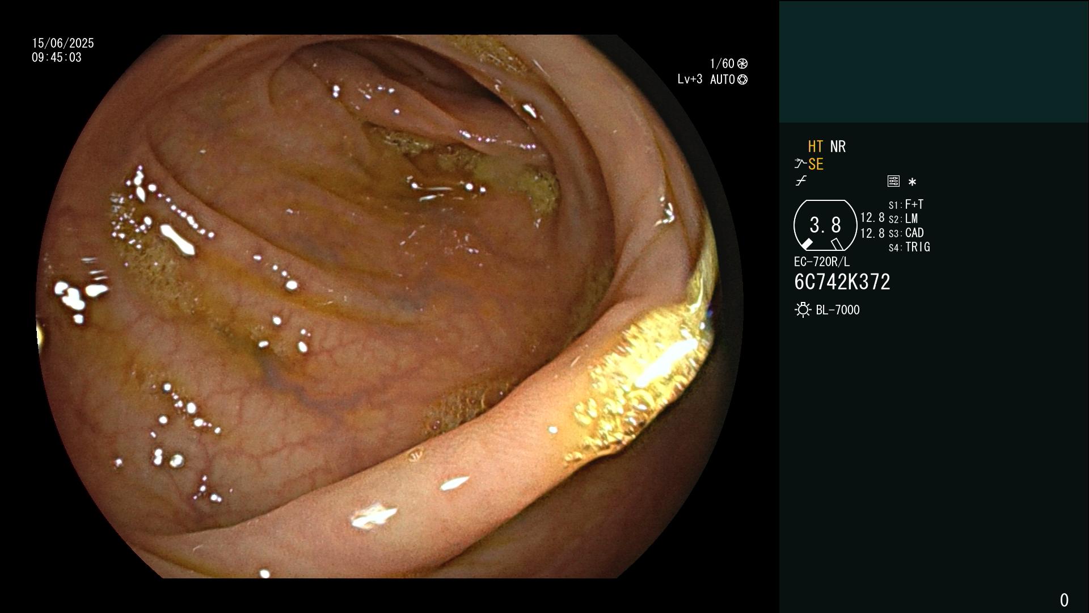
Task: Click the serial number 6C742K372
Action: 842,282
